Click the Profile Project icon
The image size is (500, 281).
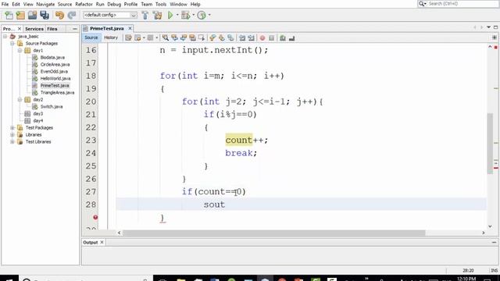click(202, 15)
